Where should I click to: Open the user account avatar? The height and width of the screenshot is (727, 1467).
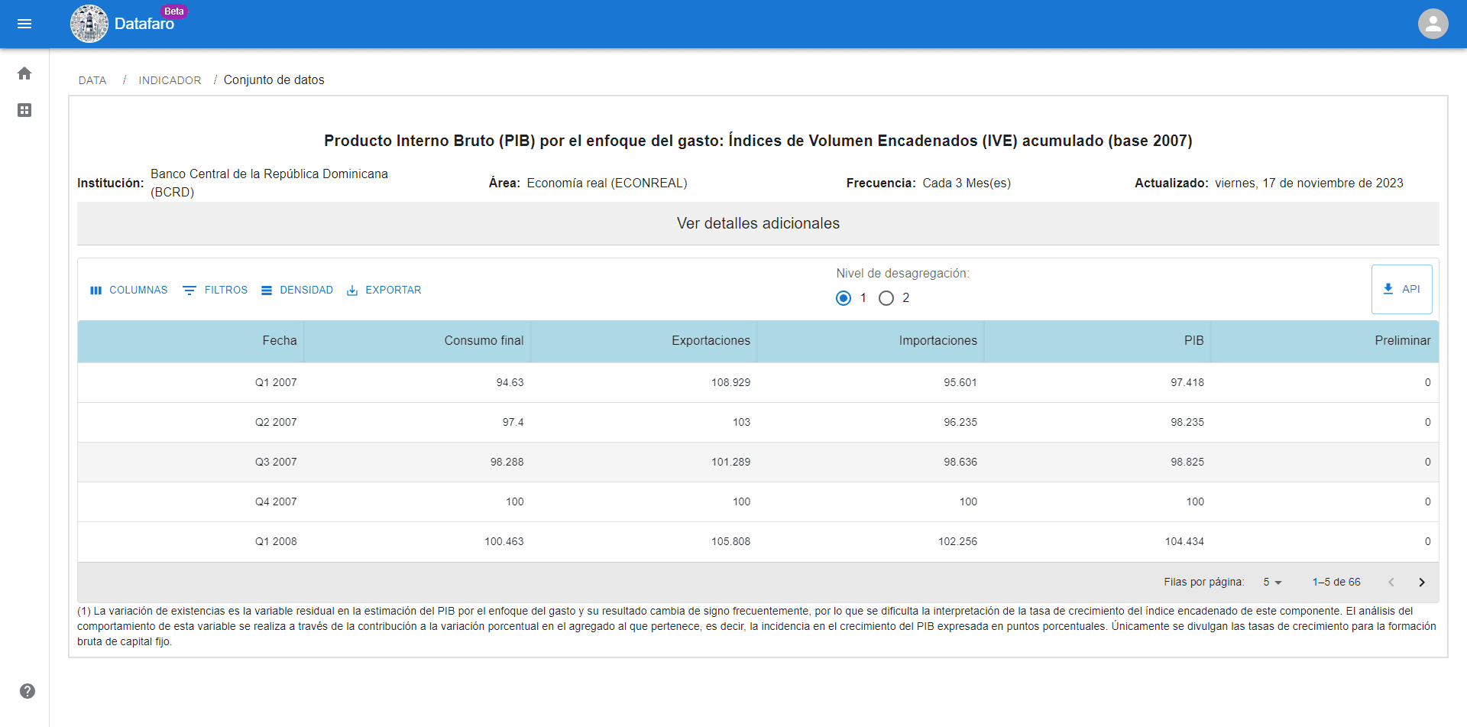tap(1433, 24)
